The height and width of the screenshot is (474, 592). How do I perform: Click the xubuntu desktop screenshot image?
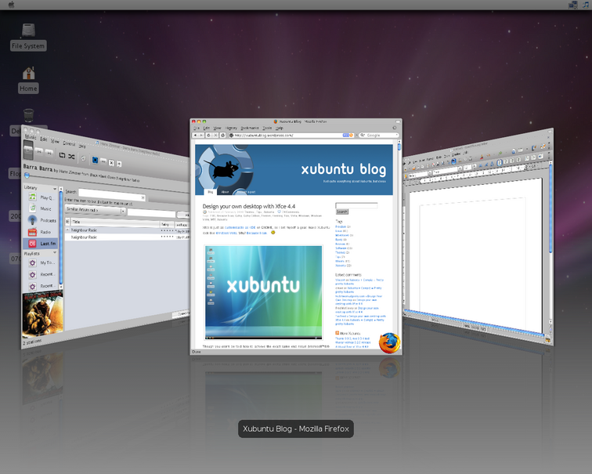point(264,292)
